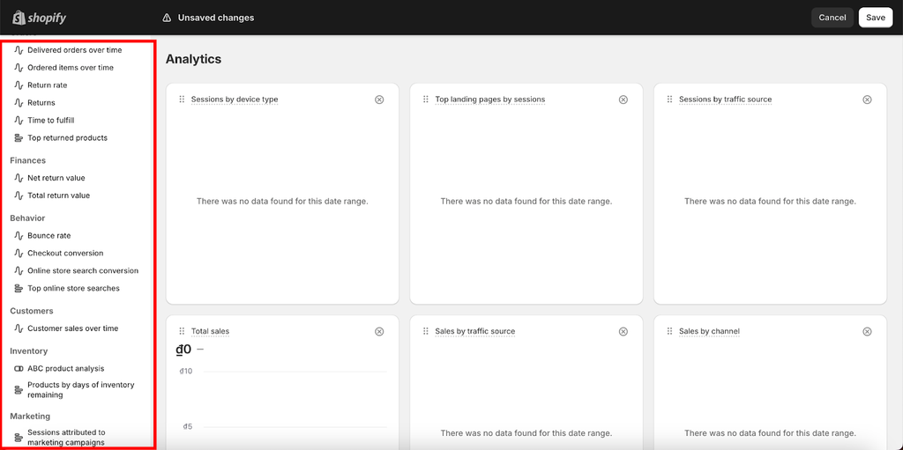Click bar icon beside Top returned products
Image resolution: width=903 pixels, height=450 pixels.
19,138
